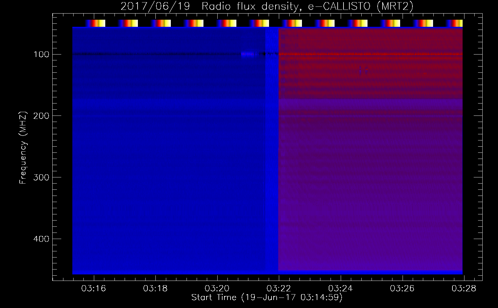
Task: Click the 400 frequency tick label
Action: (41, 239)
